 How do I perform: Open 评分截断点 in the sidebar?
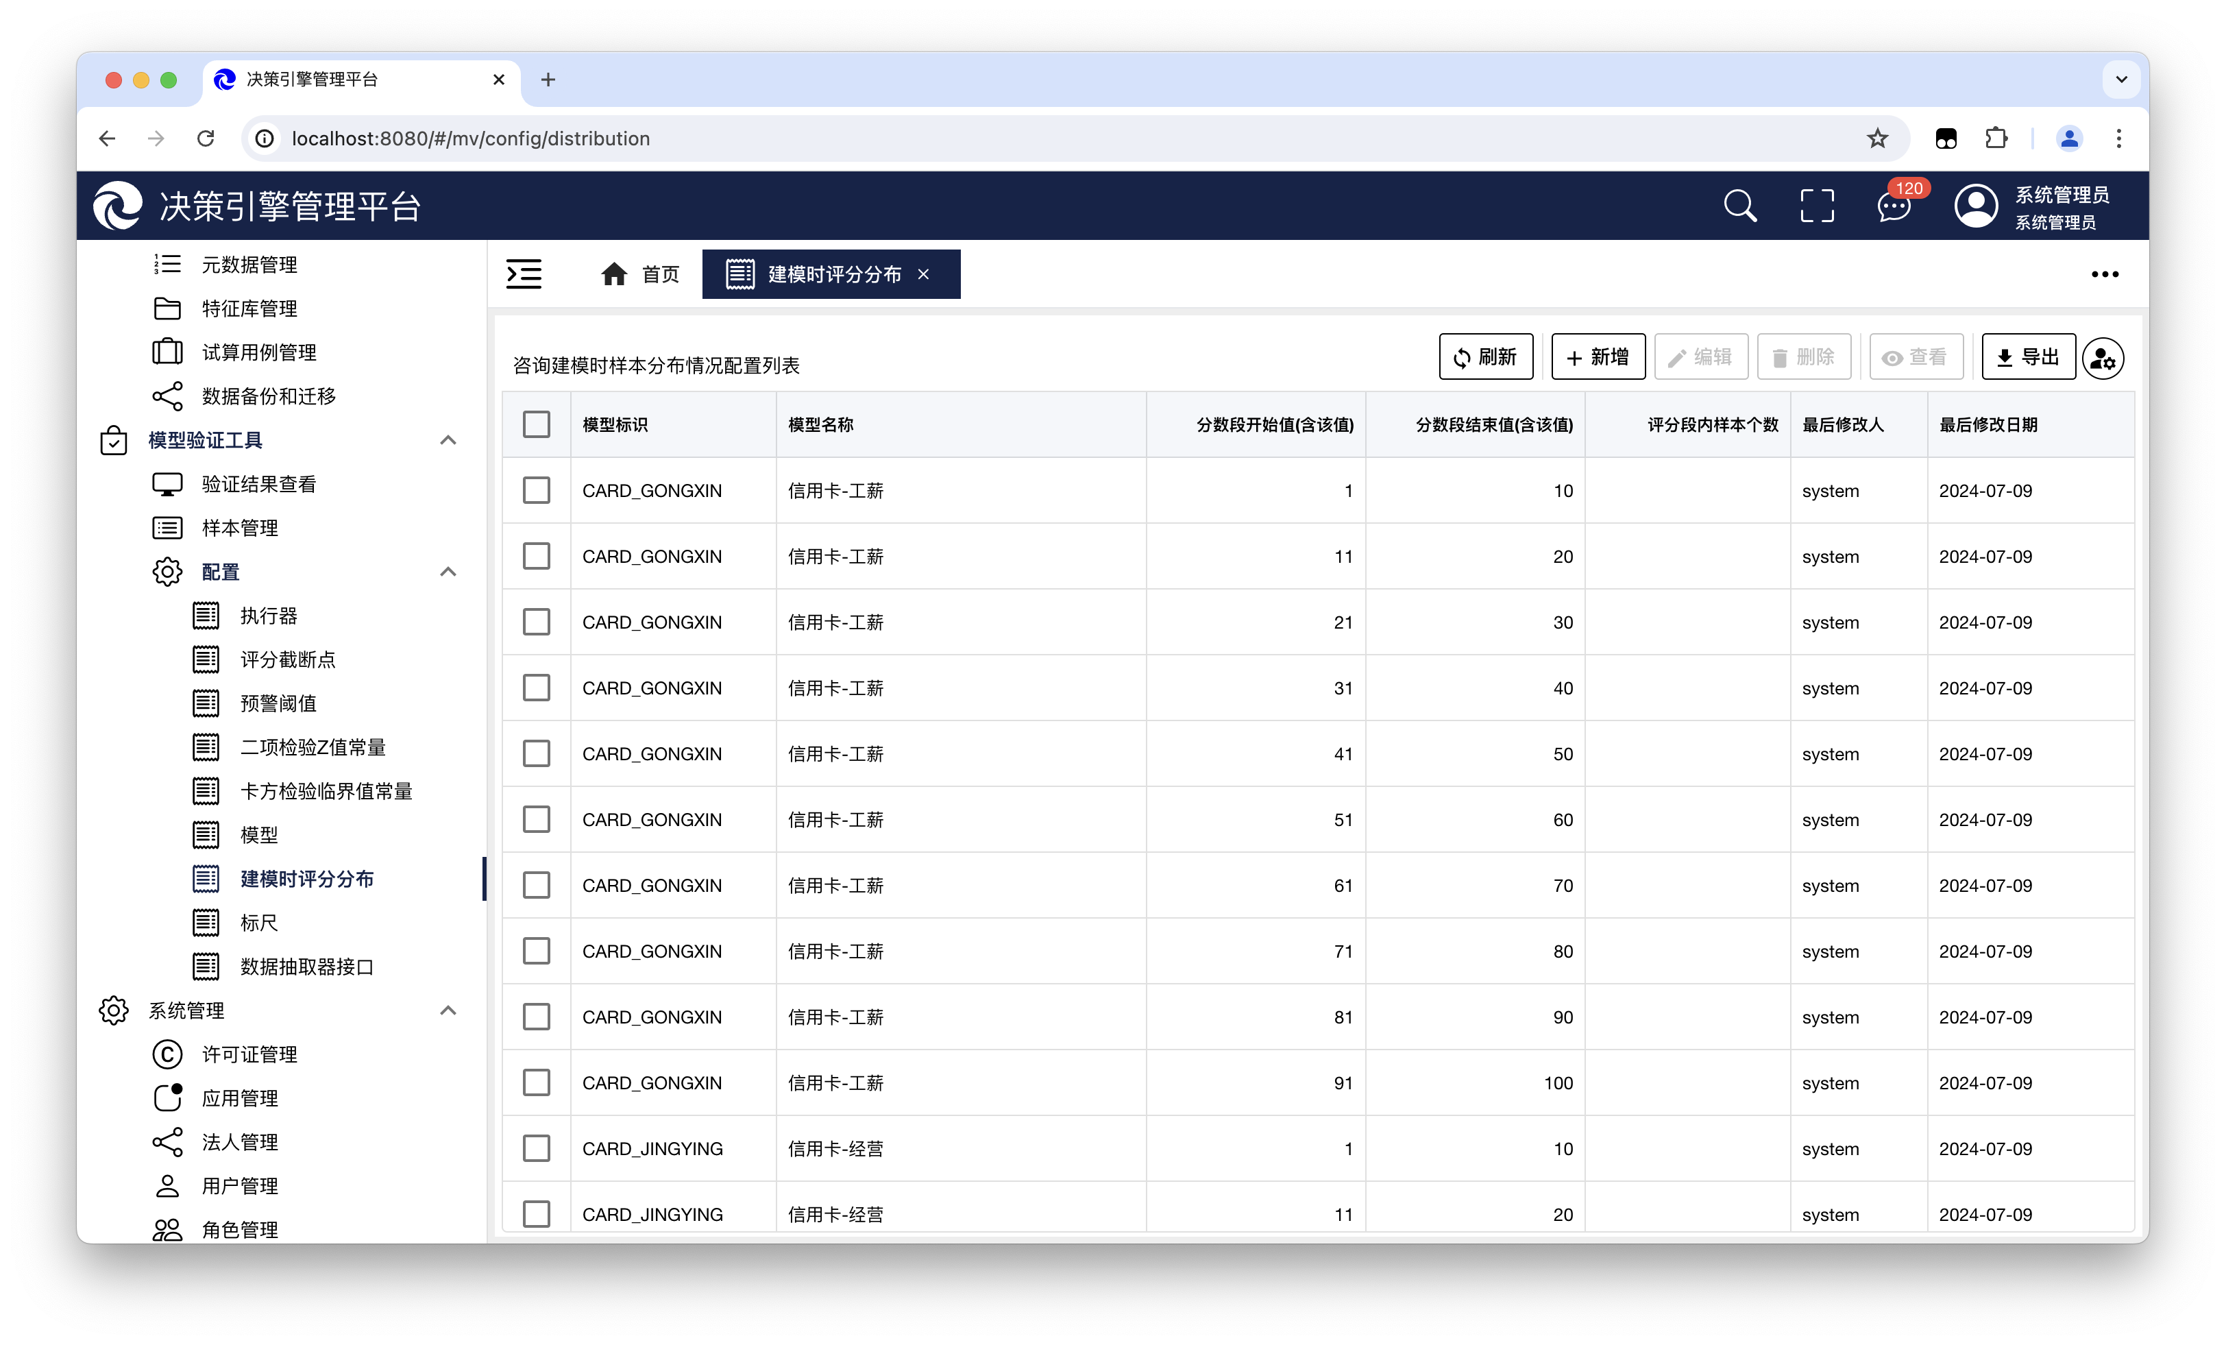pyautogui.click(x=287, y=660)
